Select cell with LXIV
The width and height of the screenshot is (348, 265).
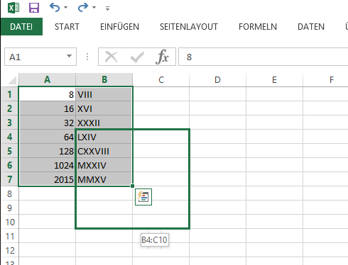[104, 137]
